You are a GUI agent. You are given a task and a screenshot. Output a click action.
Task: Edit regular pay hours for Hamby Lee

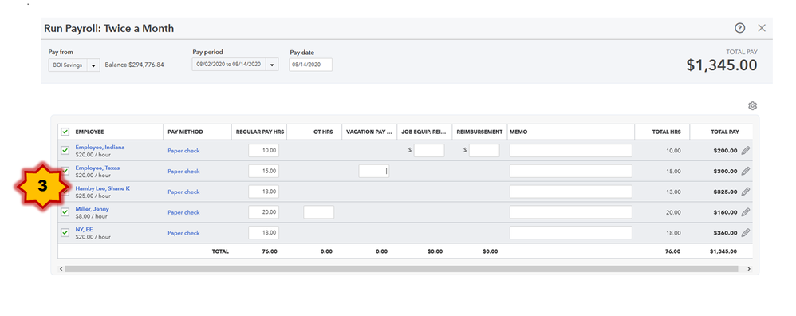tap(263, 192)
